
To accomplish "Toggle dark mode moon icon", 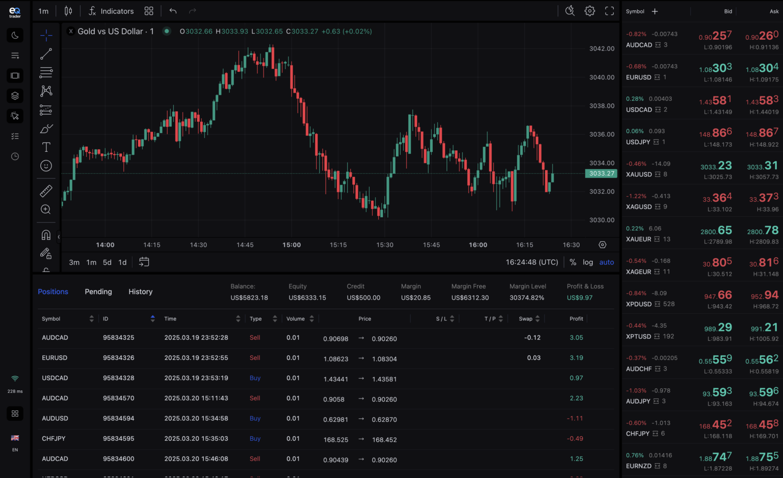I will [15, 35].
